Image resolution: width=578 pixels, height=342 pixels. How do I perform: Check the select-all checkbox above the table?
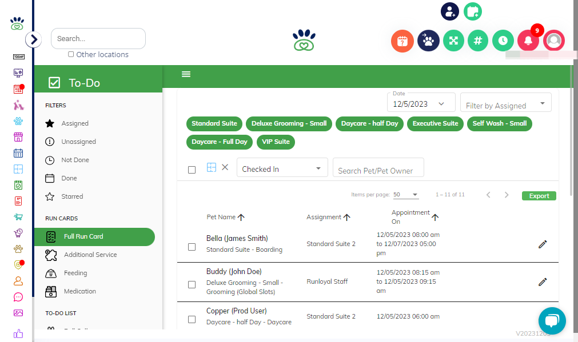click(x=192, y=170)
